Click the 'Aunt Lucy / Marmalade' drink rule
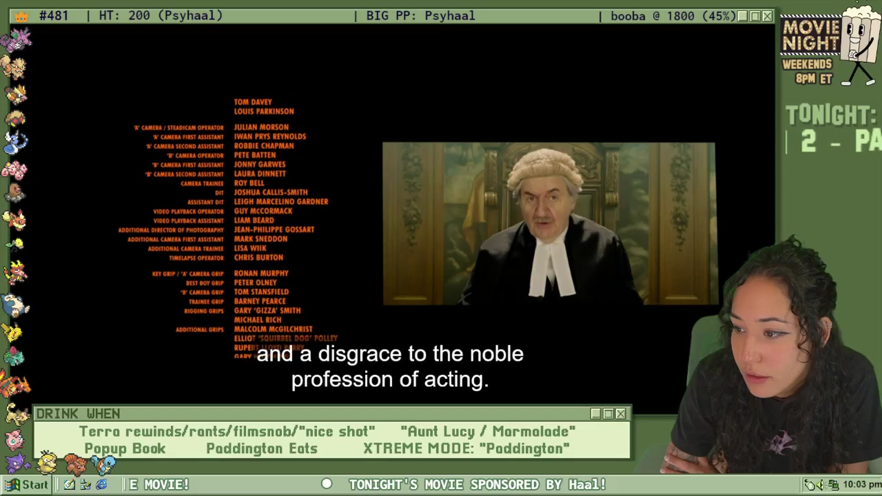The width and height of the screenshot is (882, 496). 488,431
